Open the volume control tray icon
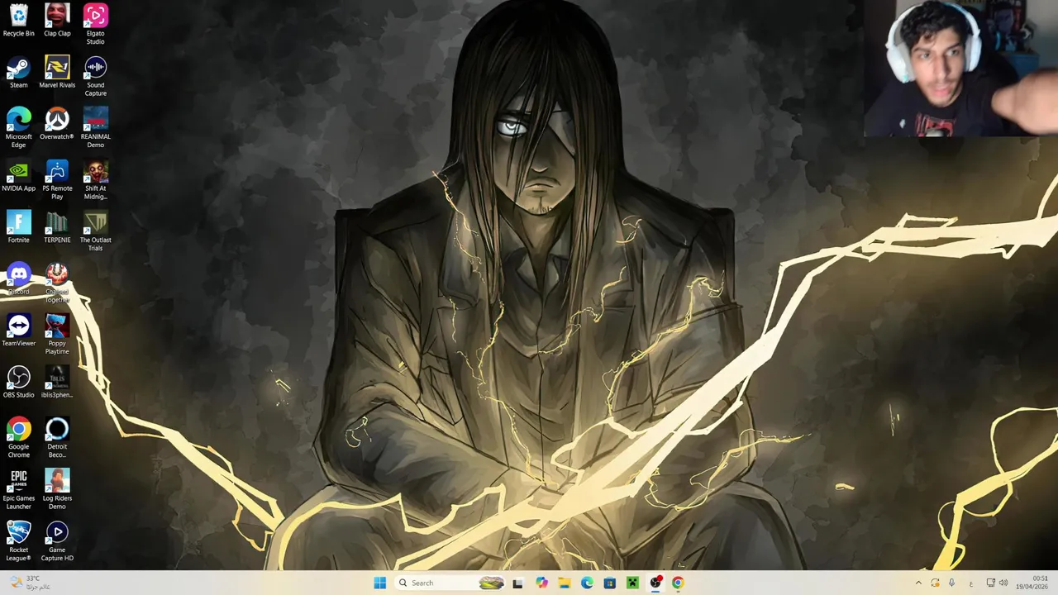1058x595 pixels. pyautogui.click(x=1003, y=583)
